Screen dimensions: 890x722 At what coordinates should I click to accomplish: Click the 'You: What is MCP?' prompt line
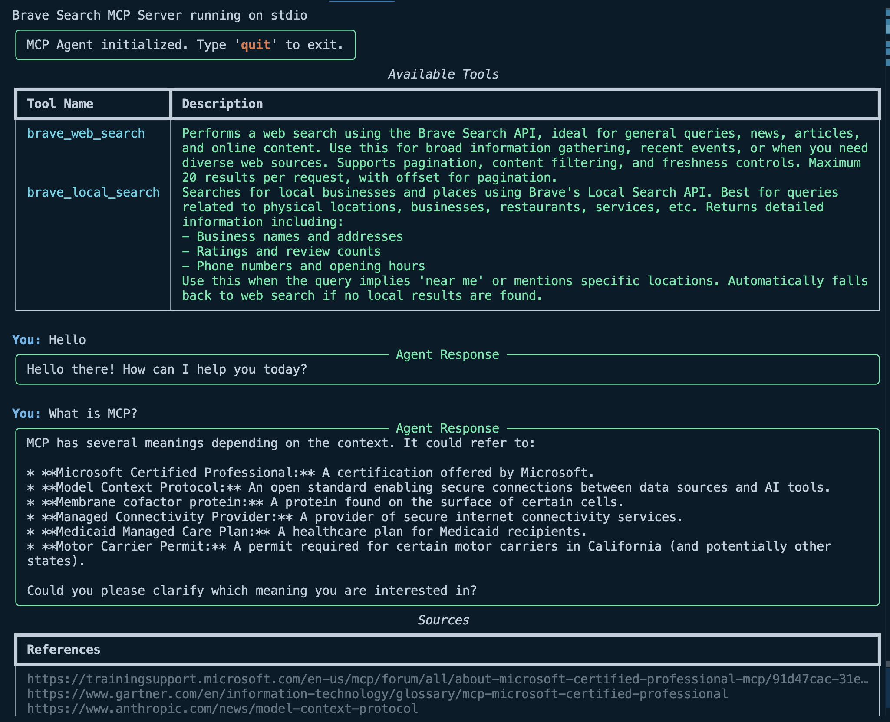(75, 414)
